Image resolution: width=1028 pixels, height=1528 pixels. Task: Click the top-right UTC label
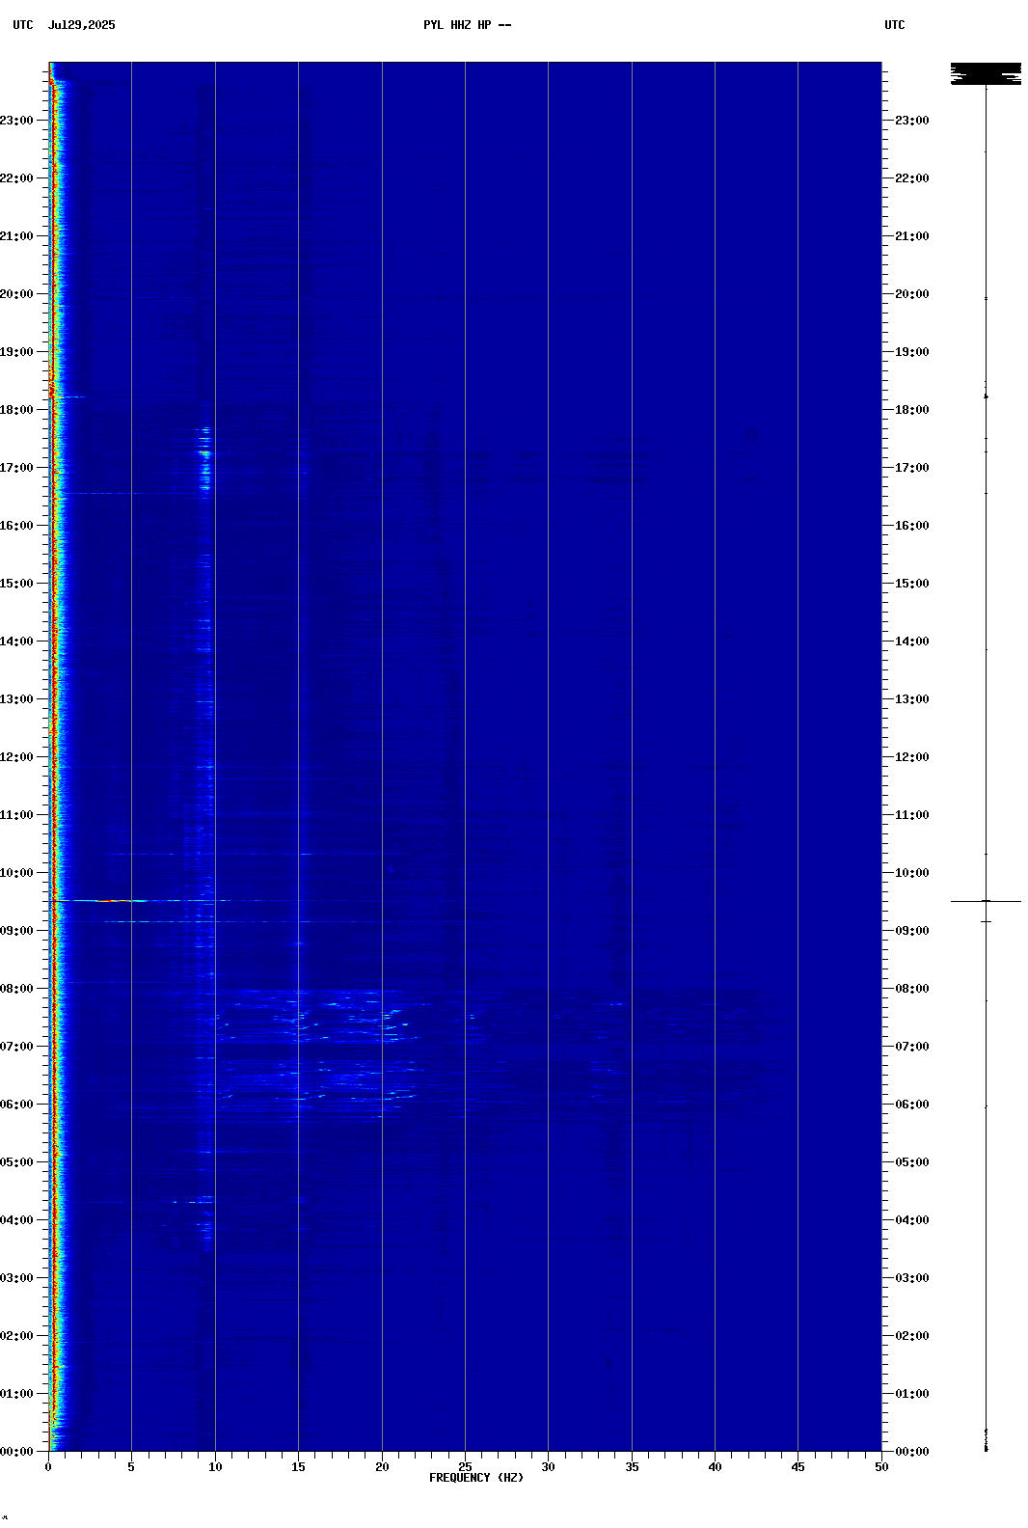895,25
